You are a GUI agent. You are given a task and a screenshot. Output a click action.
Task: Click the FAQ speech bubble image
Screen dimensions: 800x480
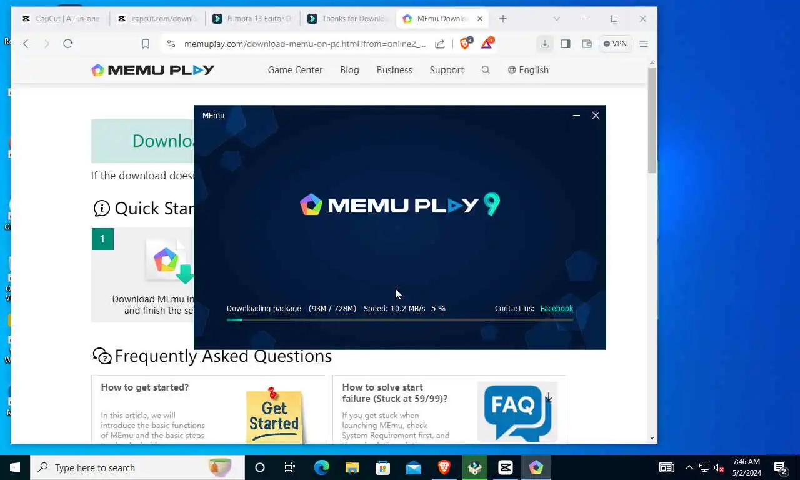(517, 412)
